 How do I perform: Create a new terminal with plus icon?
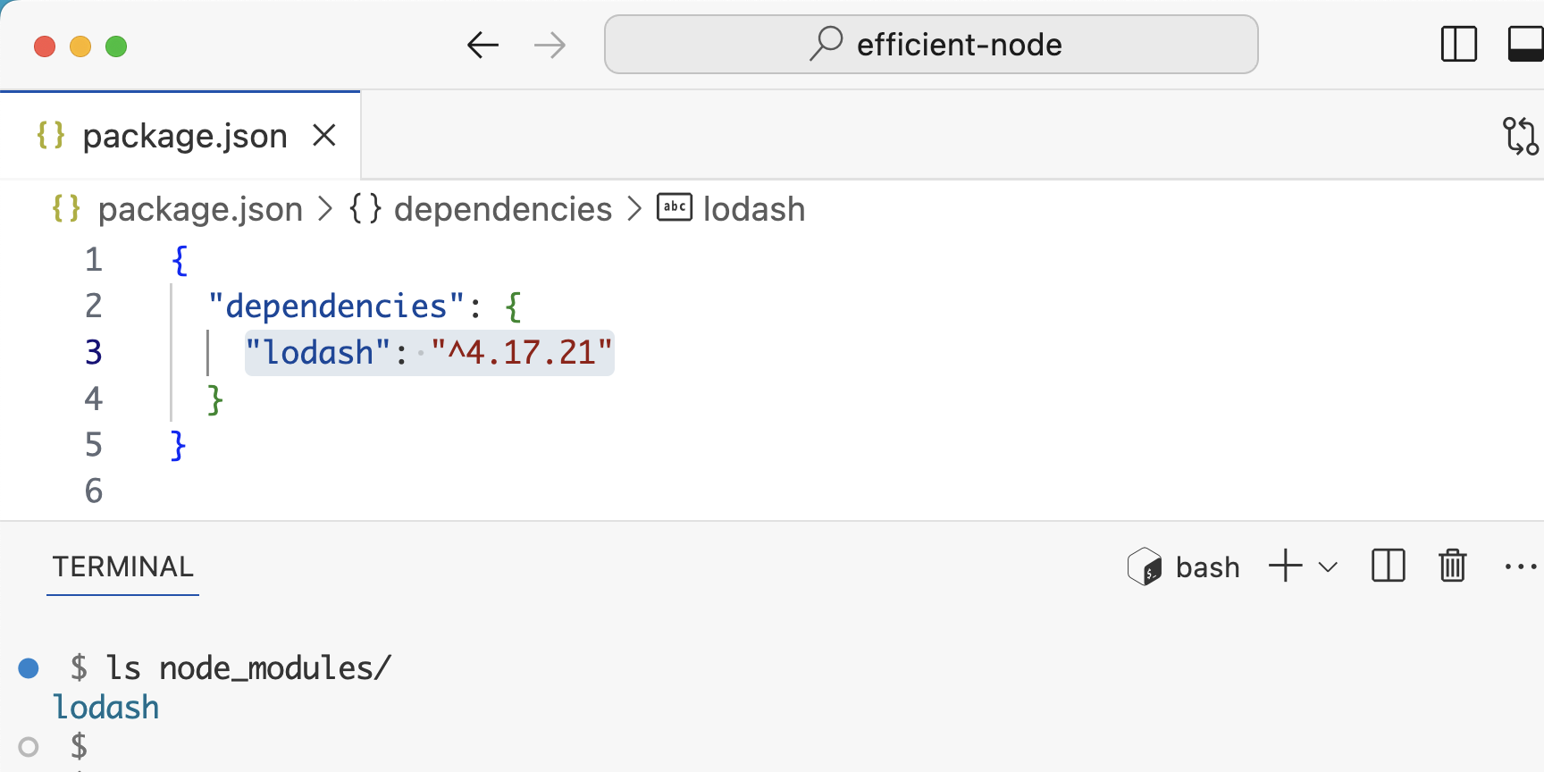click(1285, 566)
